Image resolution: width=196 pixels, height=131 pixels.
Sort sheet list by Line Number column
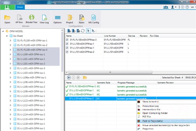pos(115,36)
